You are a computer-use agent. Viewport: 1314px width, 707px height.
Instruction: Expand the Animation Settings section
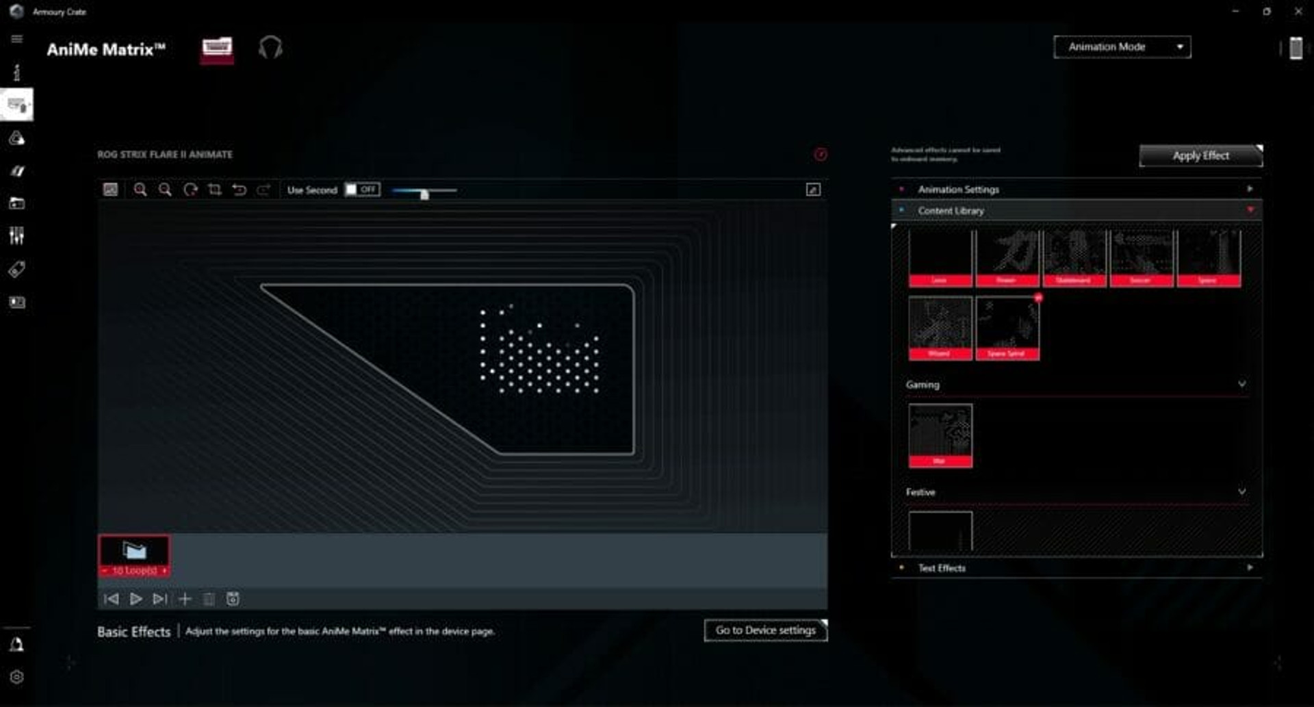1077,189
